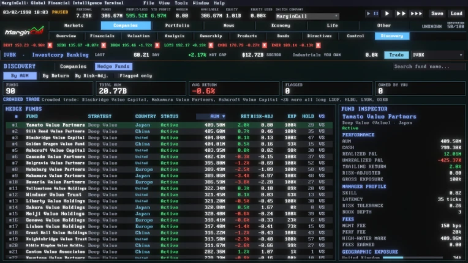Sort by the STATUS column header
Screen dimensions: 468x263
tap(170, 116)
